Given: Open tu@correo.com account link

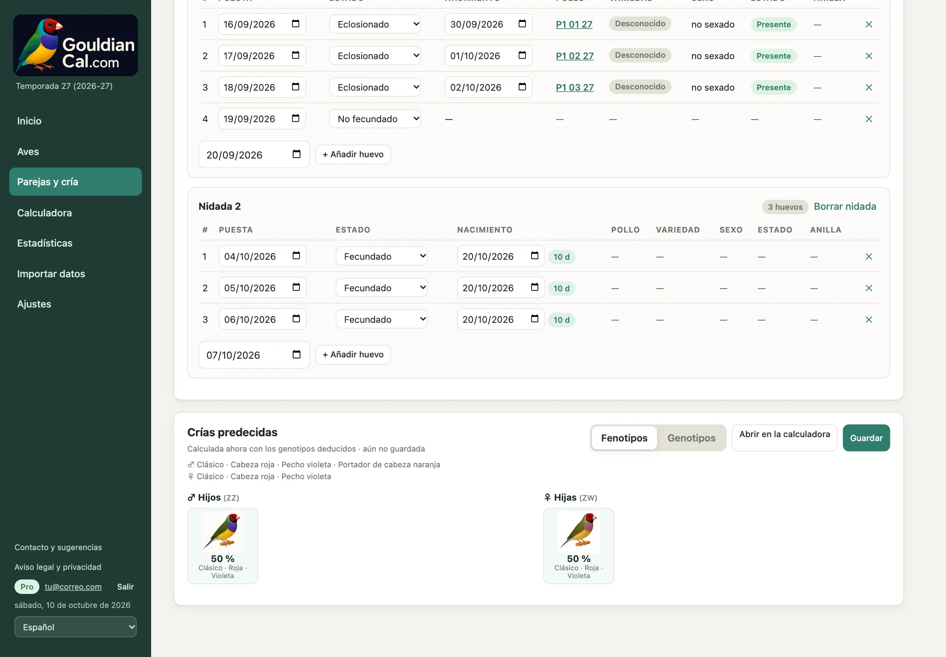Looking at the screenshot, I should pos(73,586).
